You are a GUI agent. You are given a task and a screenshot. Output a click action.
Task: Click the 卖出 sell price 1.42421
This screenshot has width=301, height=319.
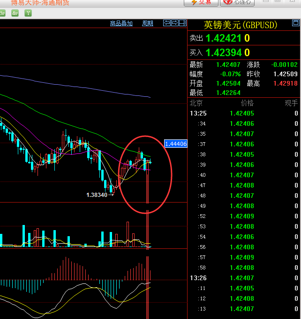(x=224, y=38)
